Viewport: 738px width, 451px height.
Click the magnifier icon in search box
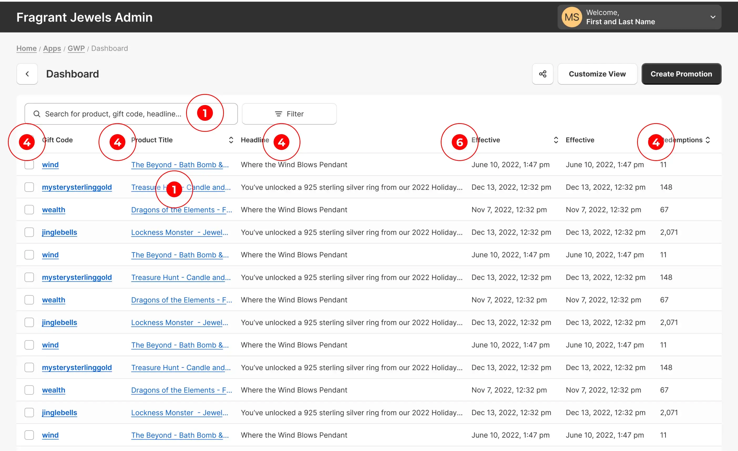(37, 114)
